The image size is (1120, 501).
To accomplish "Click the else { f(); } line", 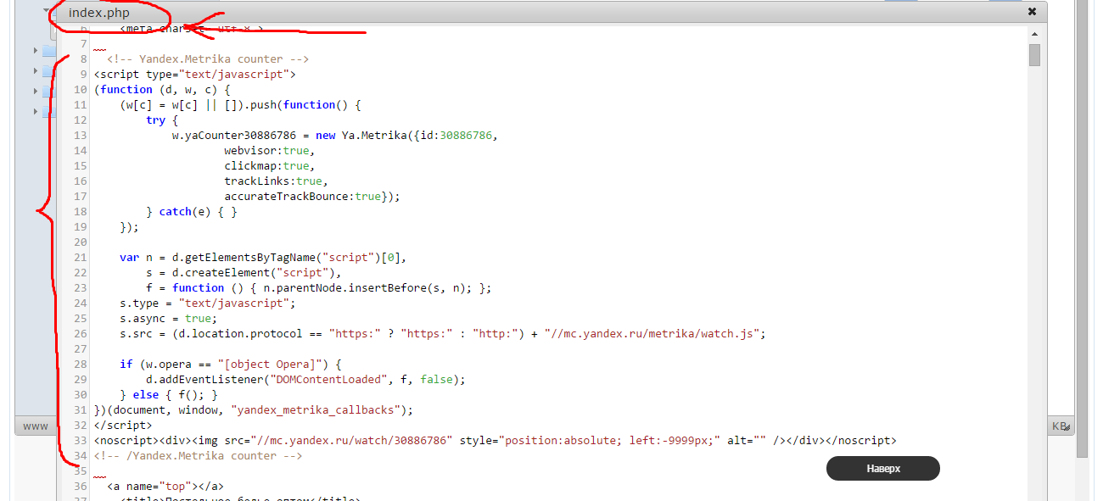I will (x=169, y=395).
